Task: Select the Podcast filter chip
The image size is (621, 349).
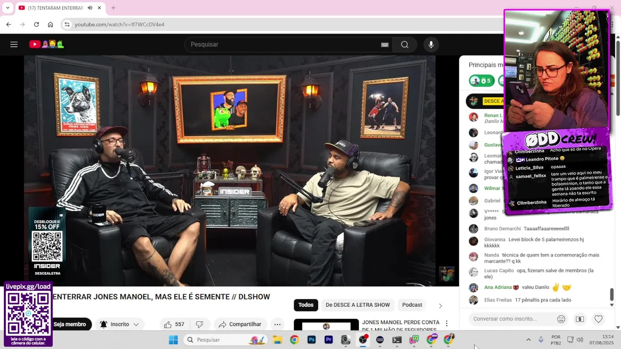Action: (x=412, y=305)
